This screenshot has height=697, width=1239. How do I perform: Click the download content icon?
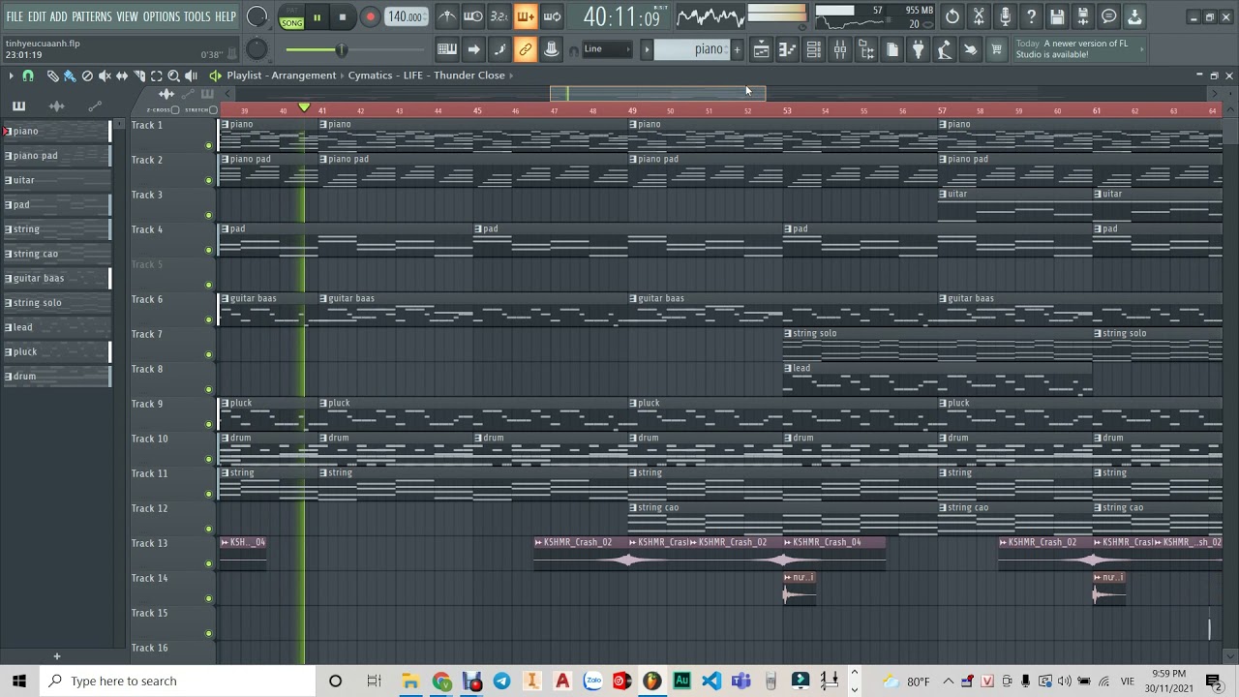(x=1135, y=16)
